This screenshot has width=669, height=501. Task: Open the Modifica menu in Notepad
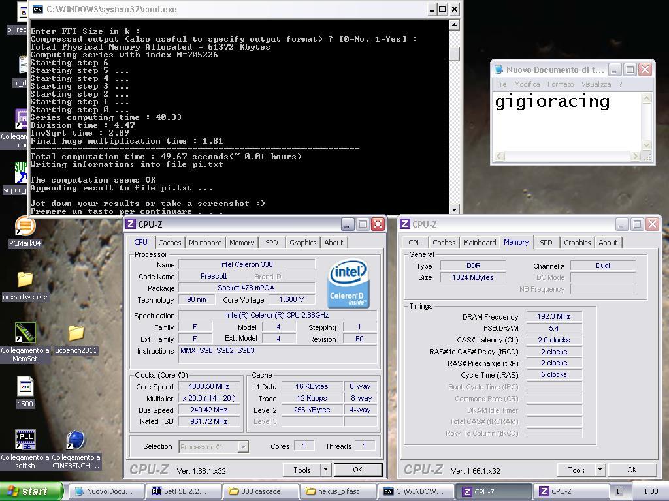point(527,84)
